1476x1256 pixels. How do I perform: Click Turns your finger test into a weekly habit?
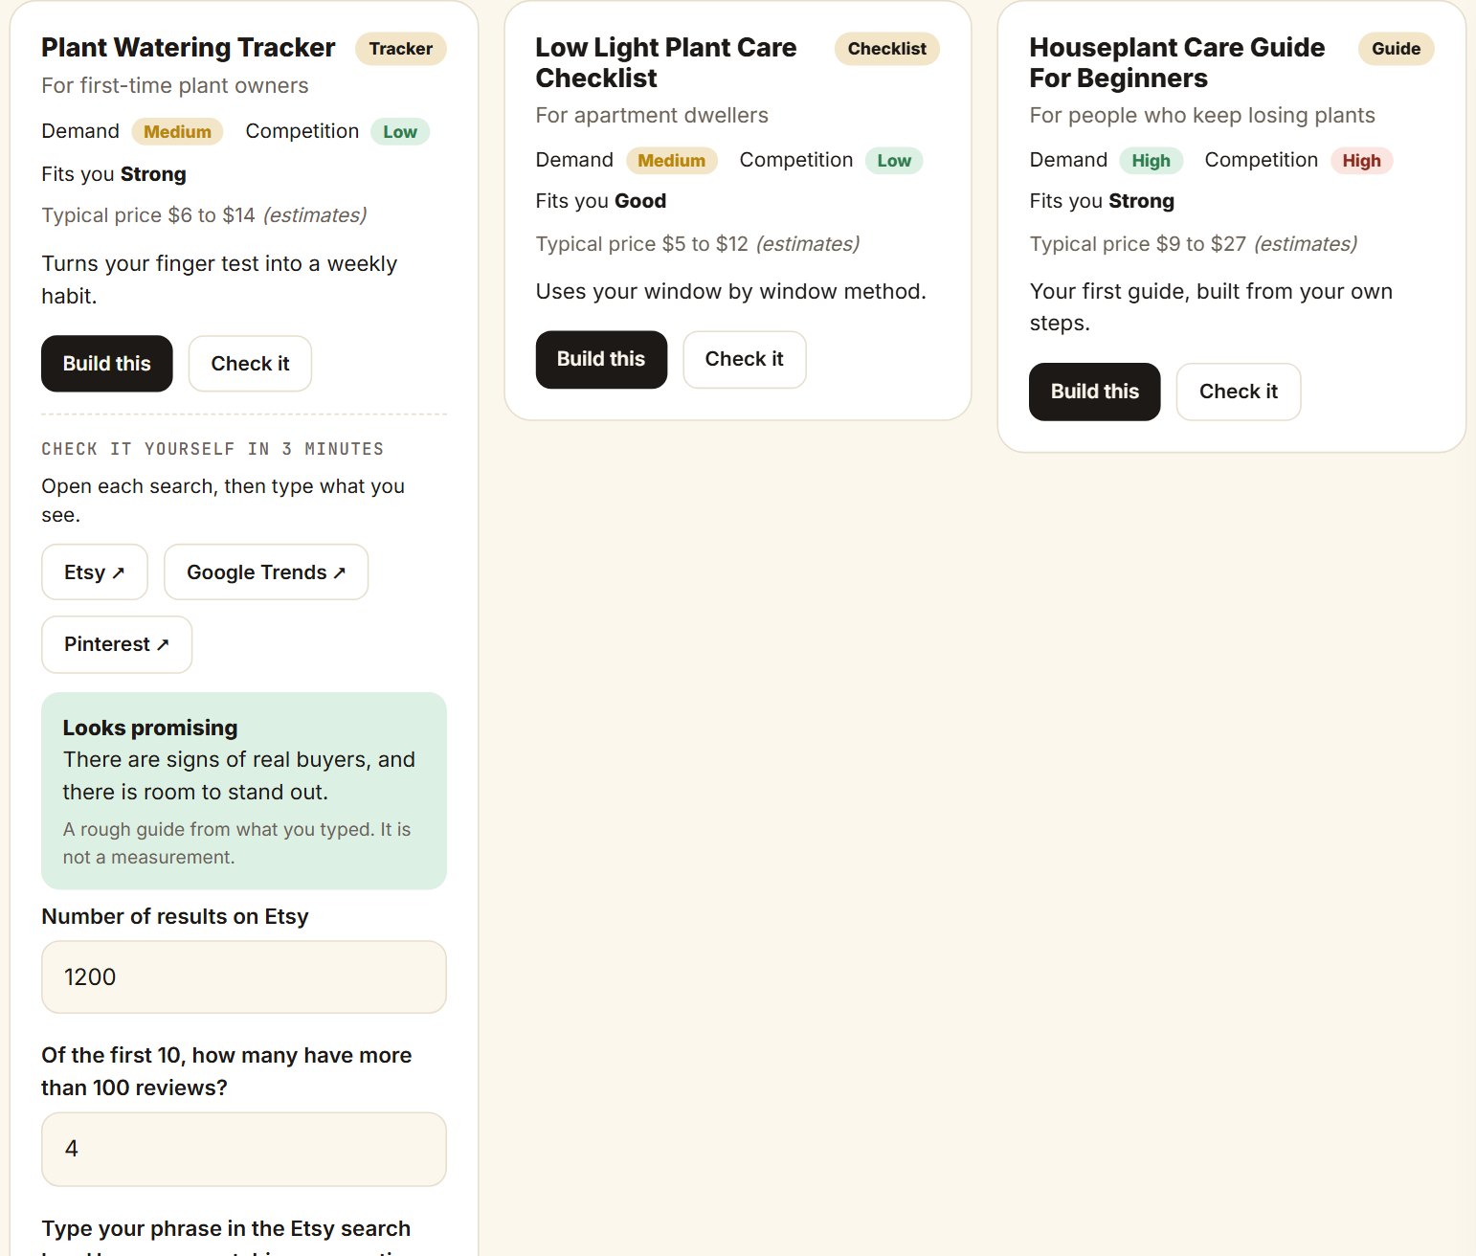[219, 280]
